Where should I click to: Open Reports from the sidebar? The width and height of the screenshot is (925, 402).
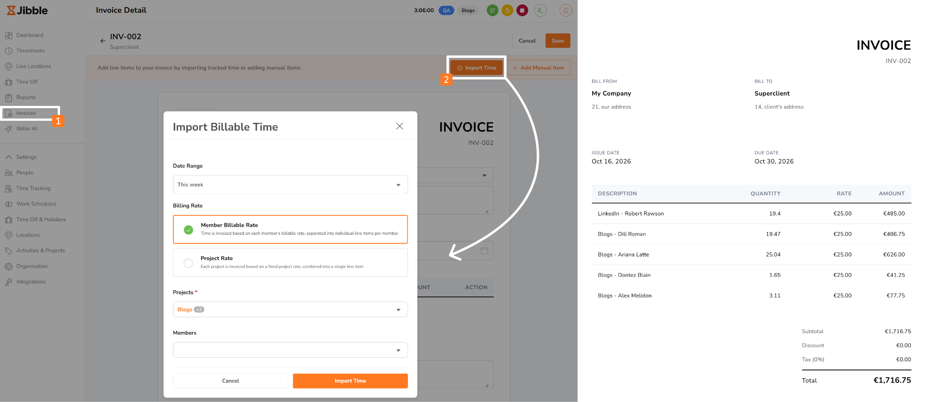pyautogui.click(x=26, y=97)
